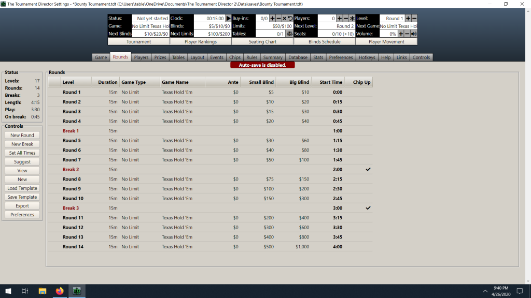
Task: Toggle the Chip Up checkmark for Break 3
Action: click(x=368, y=208)
